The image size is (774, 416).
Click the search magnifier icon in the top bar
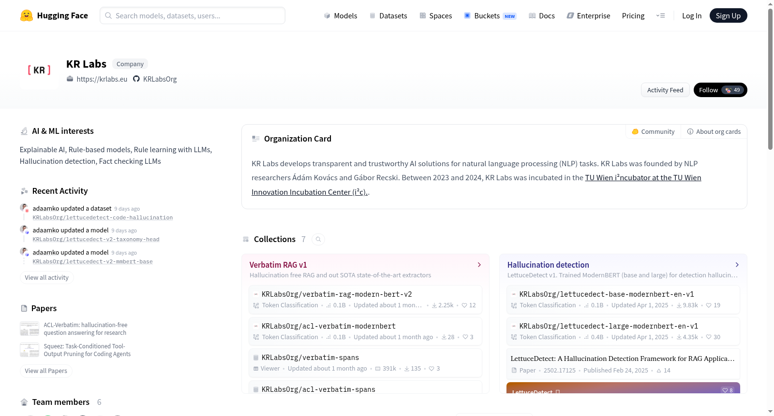click(x=108, y=15)
